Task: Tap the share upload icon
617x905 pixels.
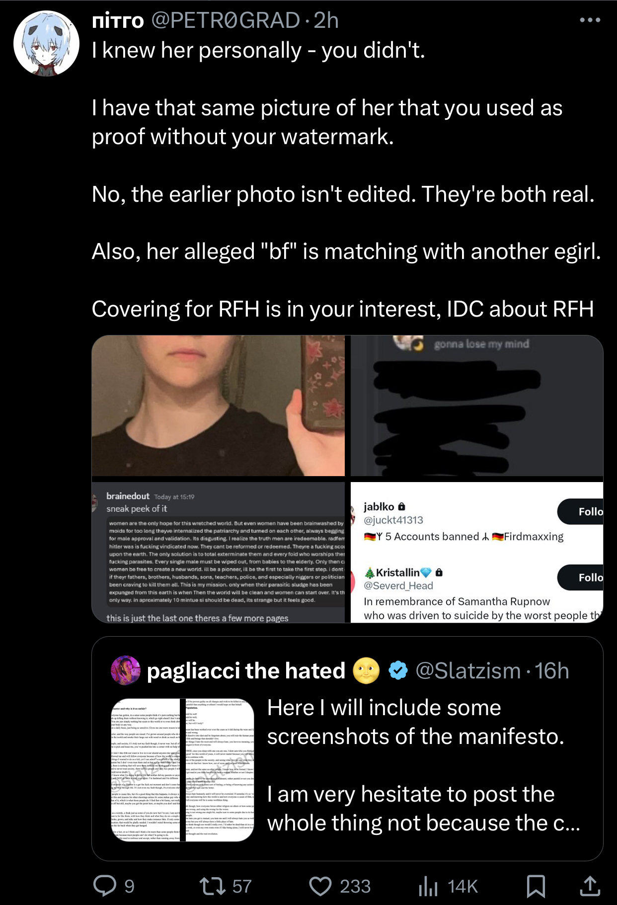Action: (590, 886)
